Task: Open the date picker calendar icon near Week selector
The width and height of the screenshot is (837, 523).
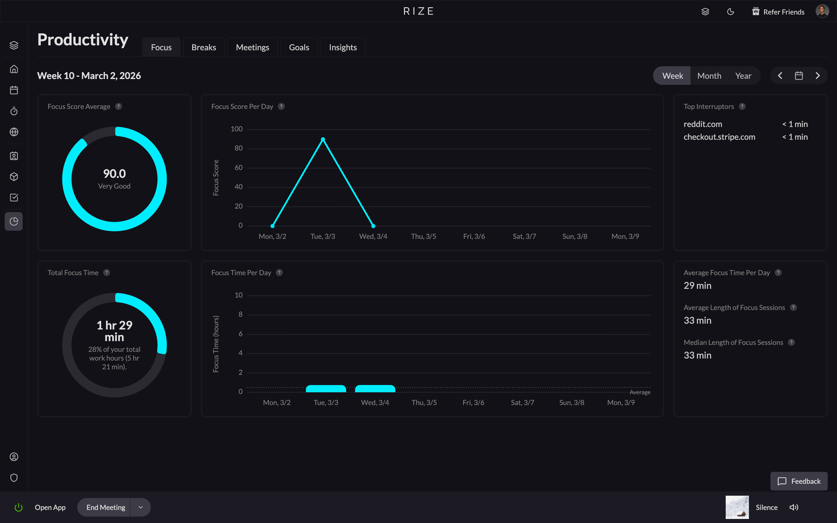Action: coord(799,76)
